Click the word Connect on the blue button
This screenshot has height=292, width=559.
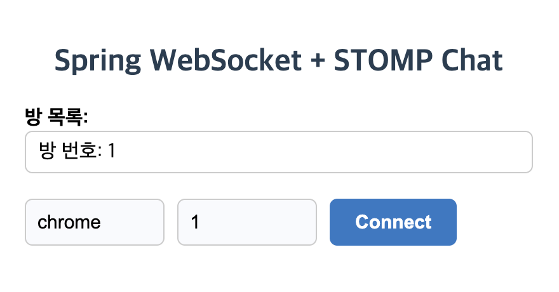point(393,222)
